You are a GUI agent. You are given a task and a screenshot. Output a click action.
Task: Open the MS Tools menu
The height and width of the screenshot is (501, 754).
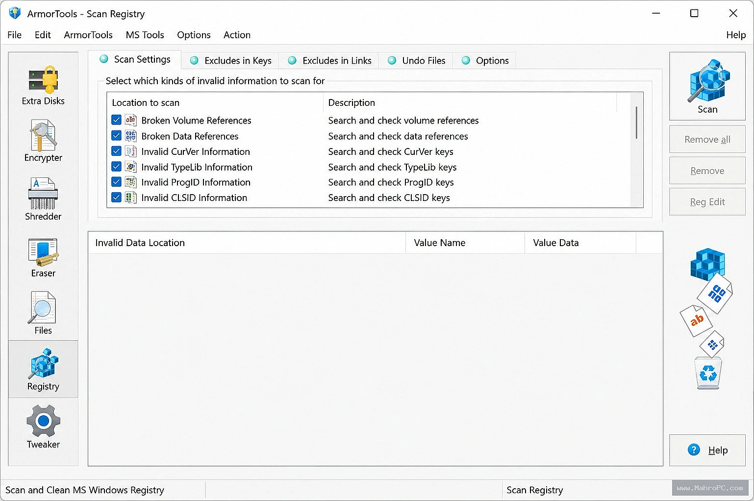[x=145, y=35]
